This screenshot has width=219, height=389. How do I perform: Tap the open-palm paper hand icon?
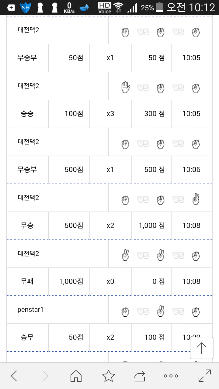(x=125, y=88)
